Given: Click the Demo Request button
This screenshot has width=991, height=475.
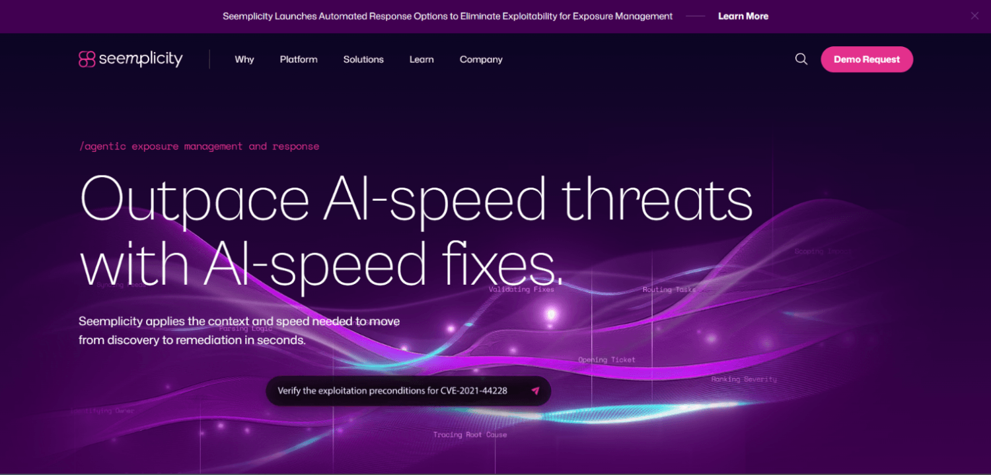Looking at the screenshot, I should pos(867,59).
